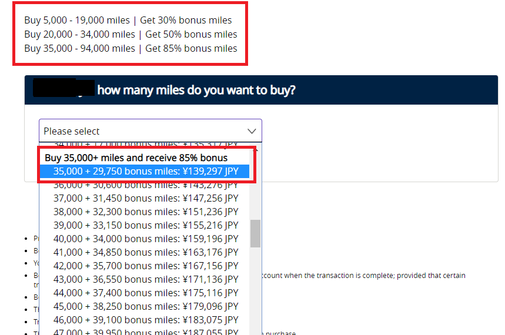The width and height of the screenshot is (505, 335).
Task: Click the dropdown chevron arrow
Action: click(x=252, y=131)
